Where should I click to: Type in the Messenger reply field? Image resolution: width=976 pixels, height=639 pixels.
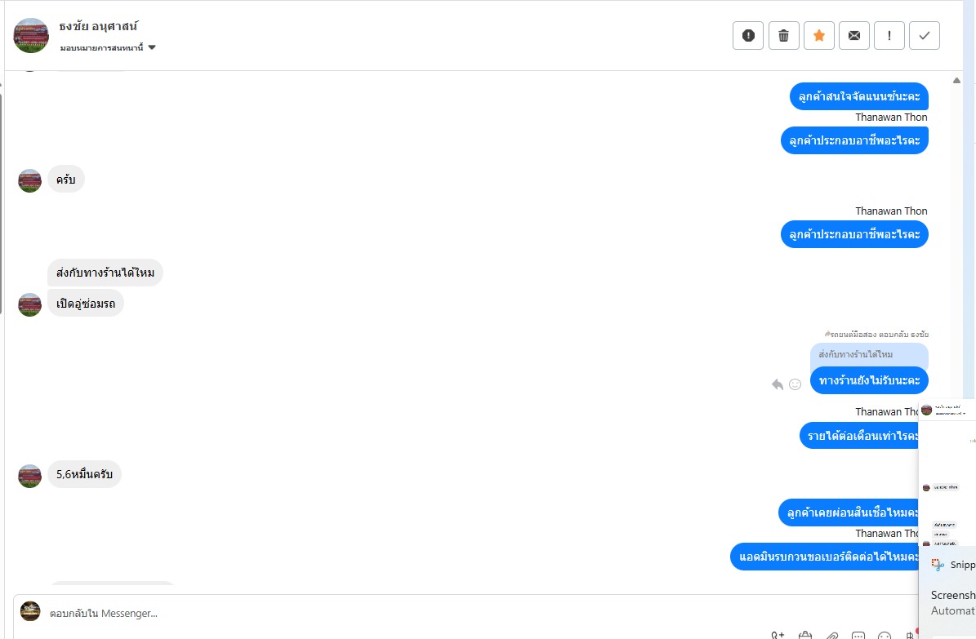(x=408, y=613)
